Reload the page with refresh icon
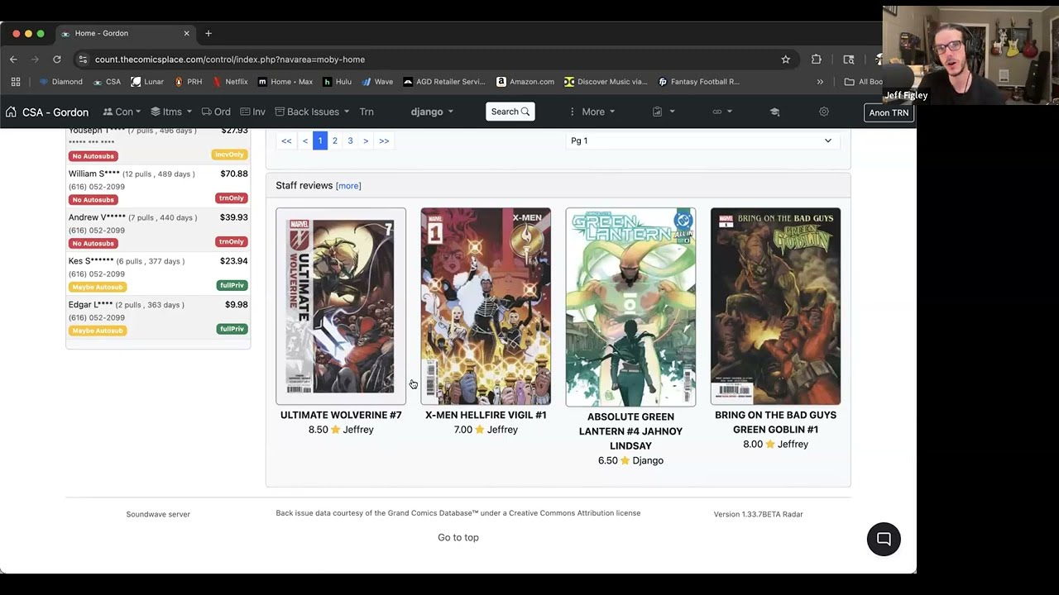This screenshot has height=595, width=1059. point(57,59)
